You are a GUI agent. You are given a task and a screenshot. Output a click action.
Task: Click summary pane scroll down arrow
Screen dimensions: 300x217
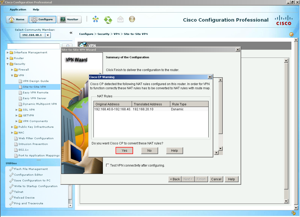coord(220,149)
